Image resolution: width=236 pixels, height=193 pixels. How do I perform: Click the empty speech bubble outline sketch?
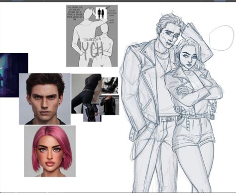point(222,38)
